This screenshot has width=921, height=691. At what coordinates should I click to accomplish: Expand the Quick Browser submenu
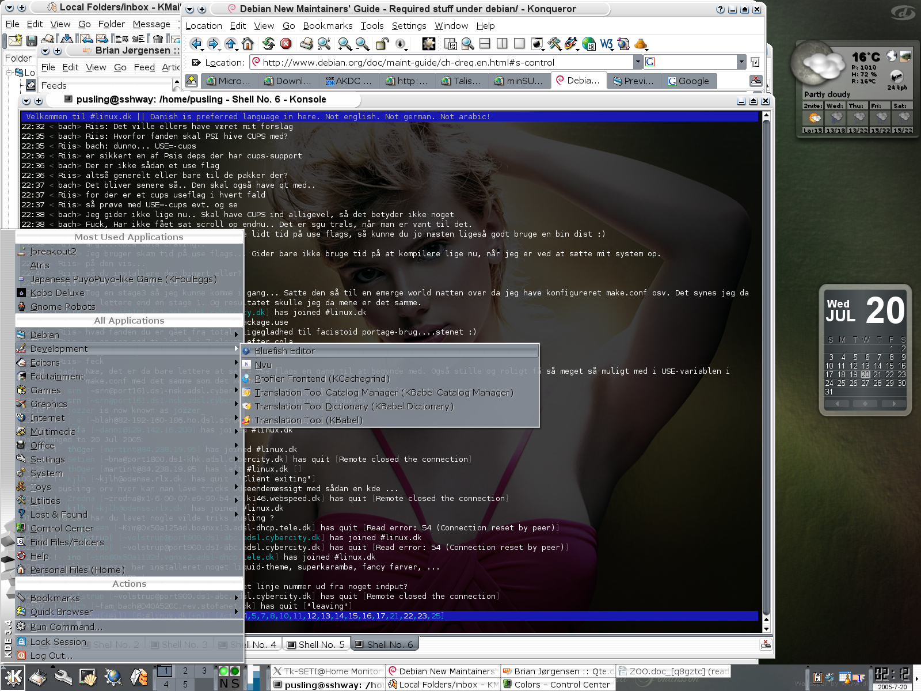129,612
